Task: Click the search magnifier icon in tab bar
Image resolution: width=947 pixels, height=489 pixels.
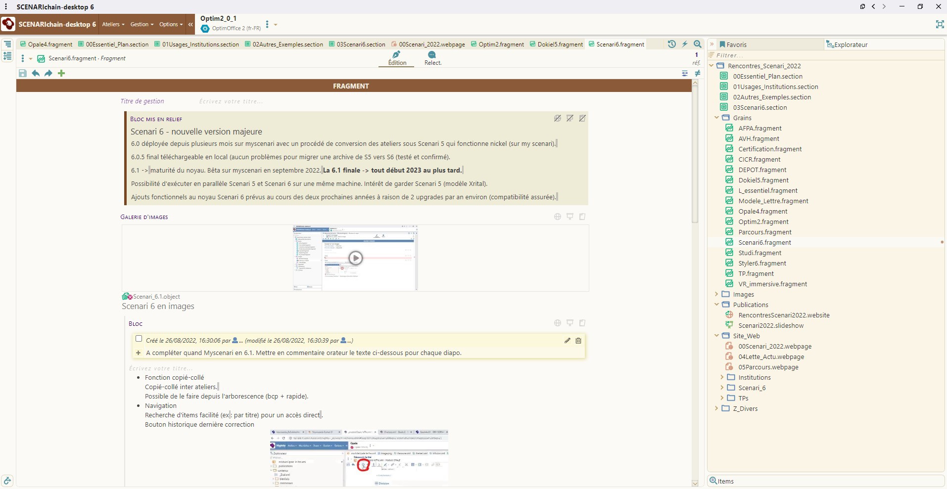Action: pos(698,44)
